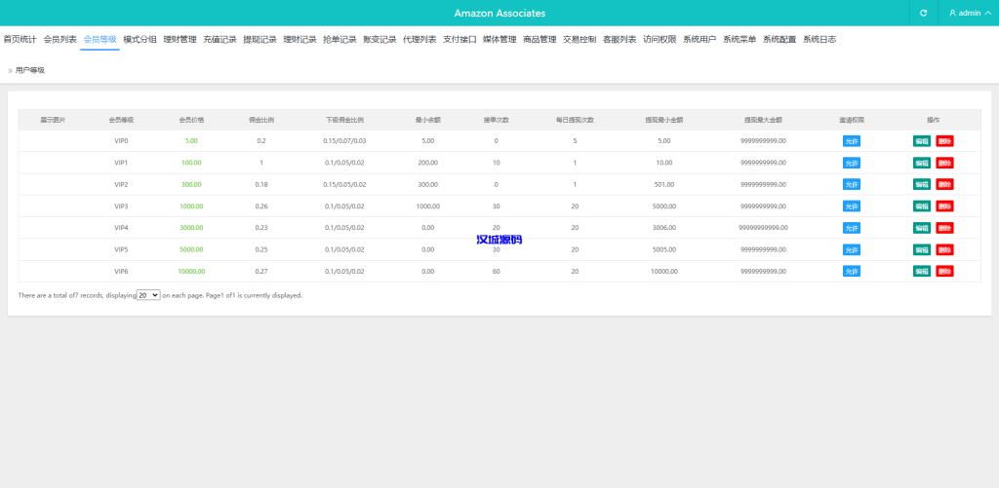Click the user icon beside admin
999x488 pixels.
click(x=952, y=13)
